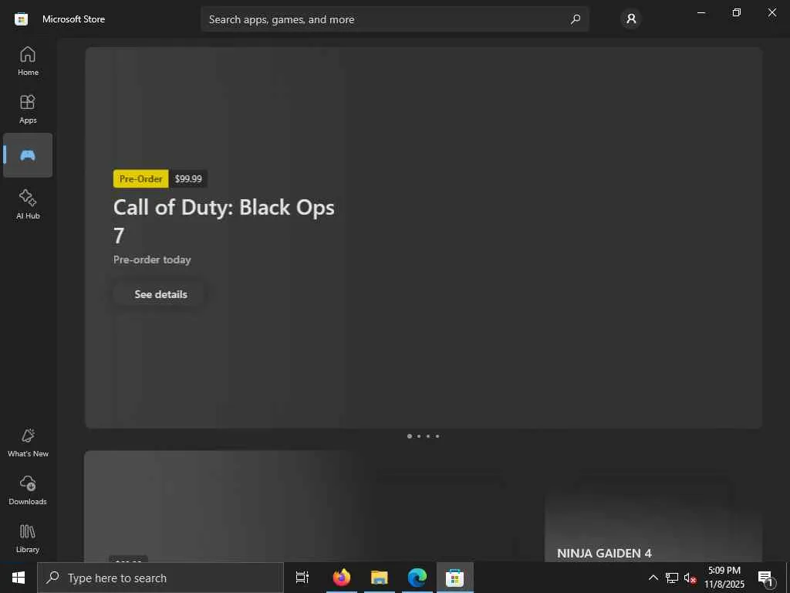790x593 pixels.
Task: Show hidden system tray icons
Action: [x=653, y=578]
